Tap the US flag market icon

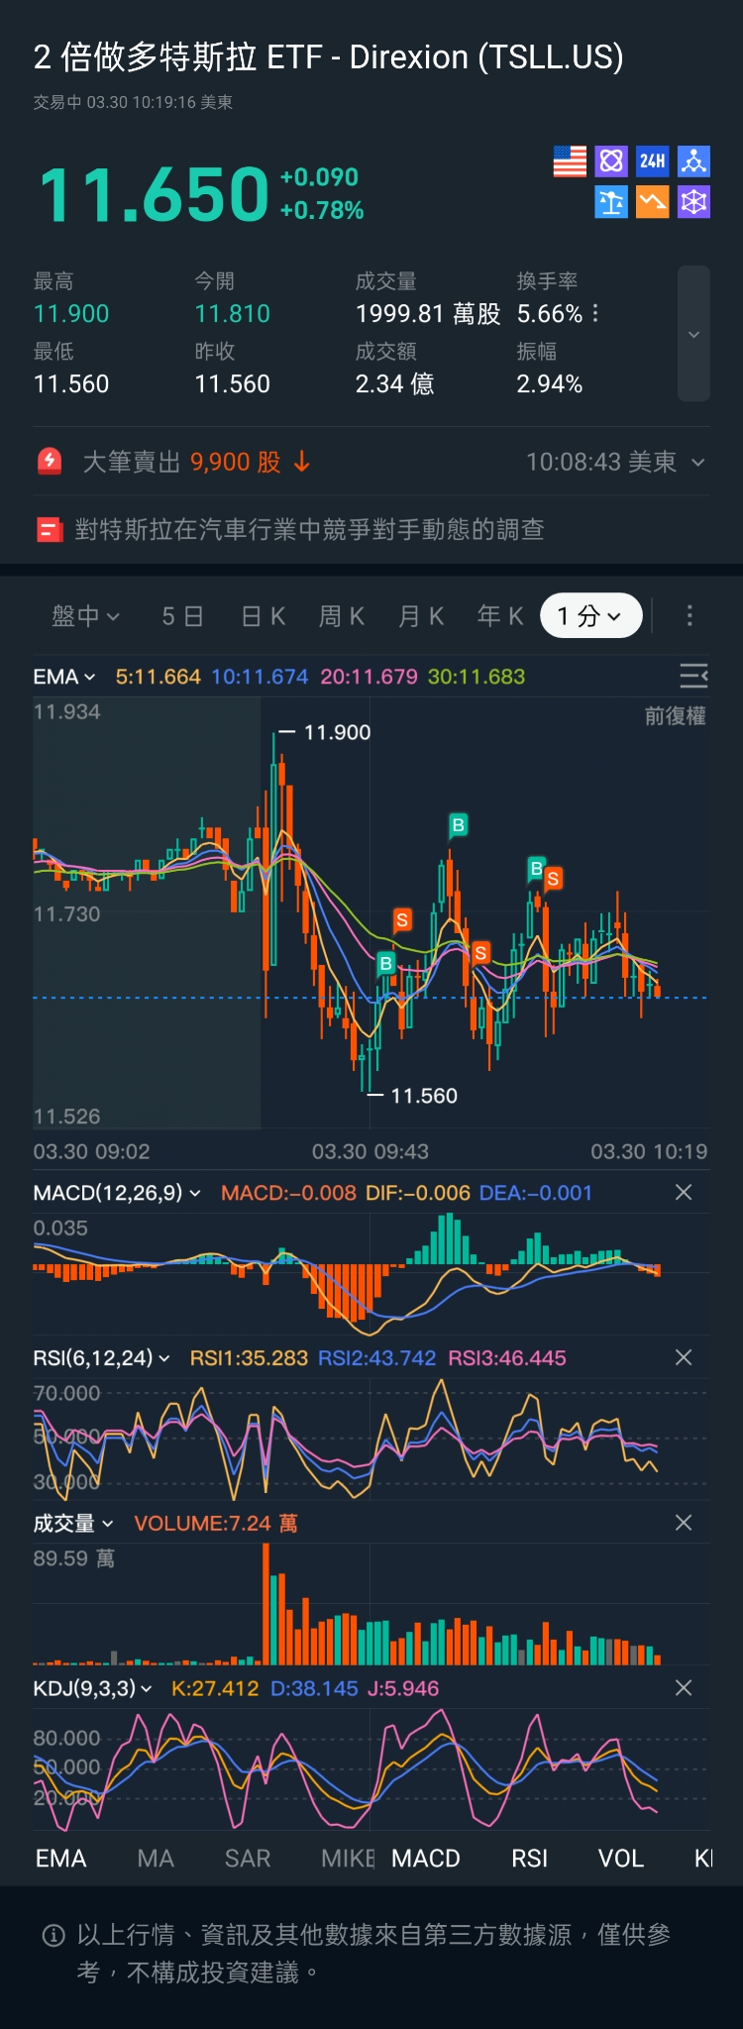[x=570, y=161]
